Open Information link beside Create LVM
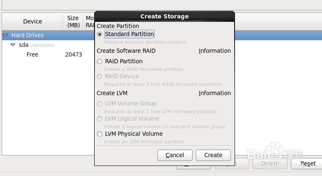The image size is (322, 176). coord(215,93)
